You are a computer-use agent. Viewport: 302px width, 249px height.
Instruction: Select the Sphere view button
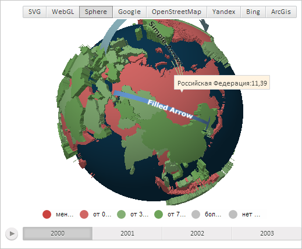pos(96,12)
